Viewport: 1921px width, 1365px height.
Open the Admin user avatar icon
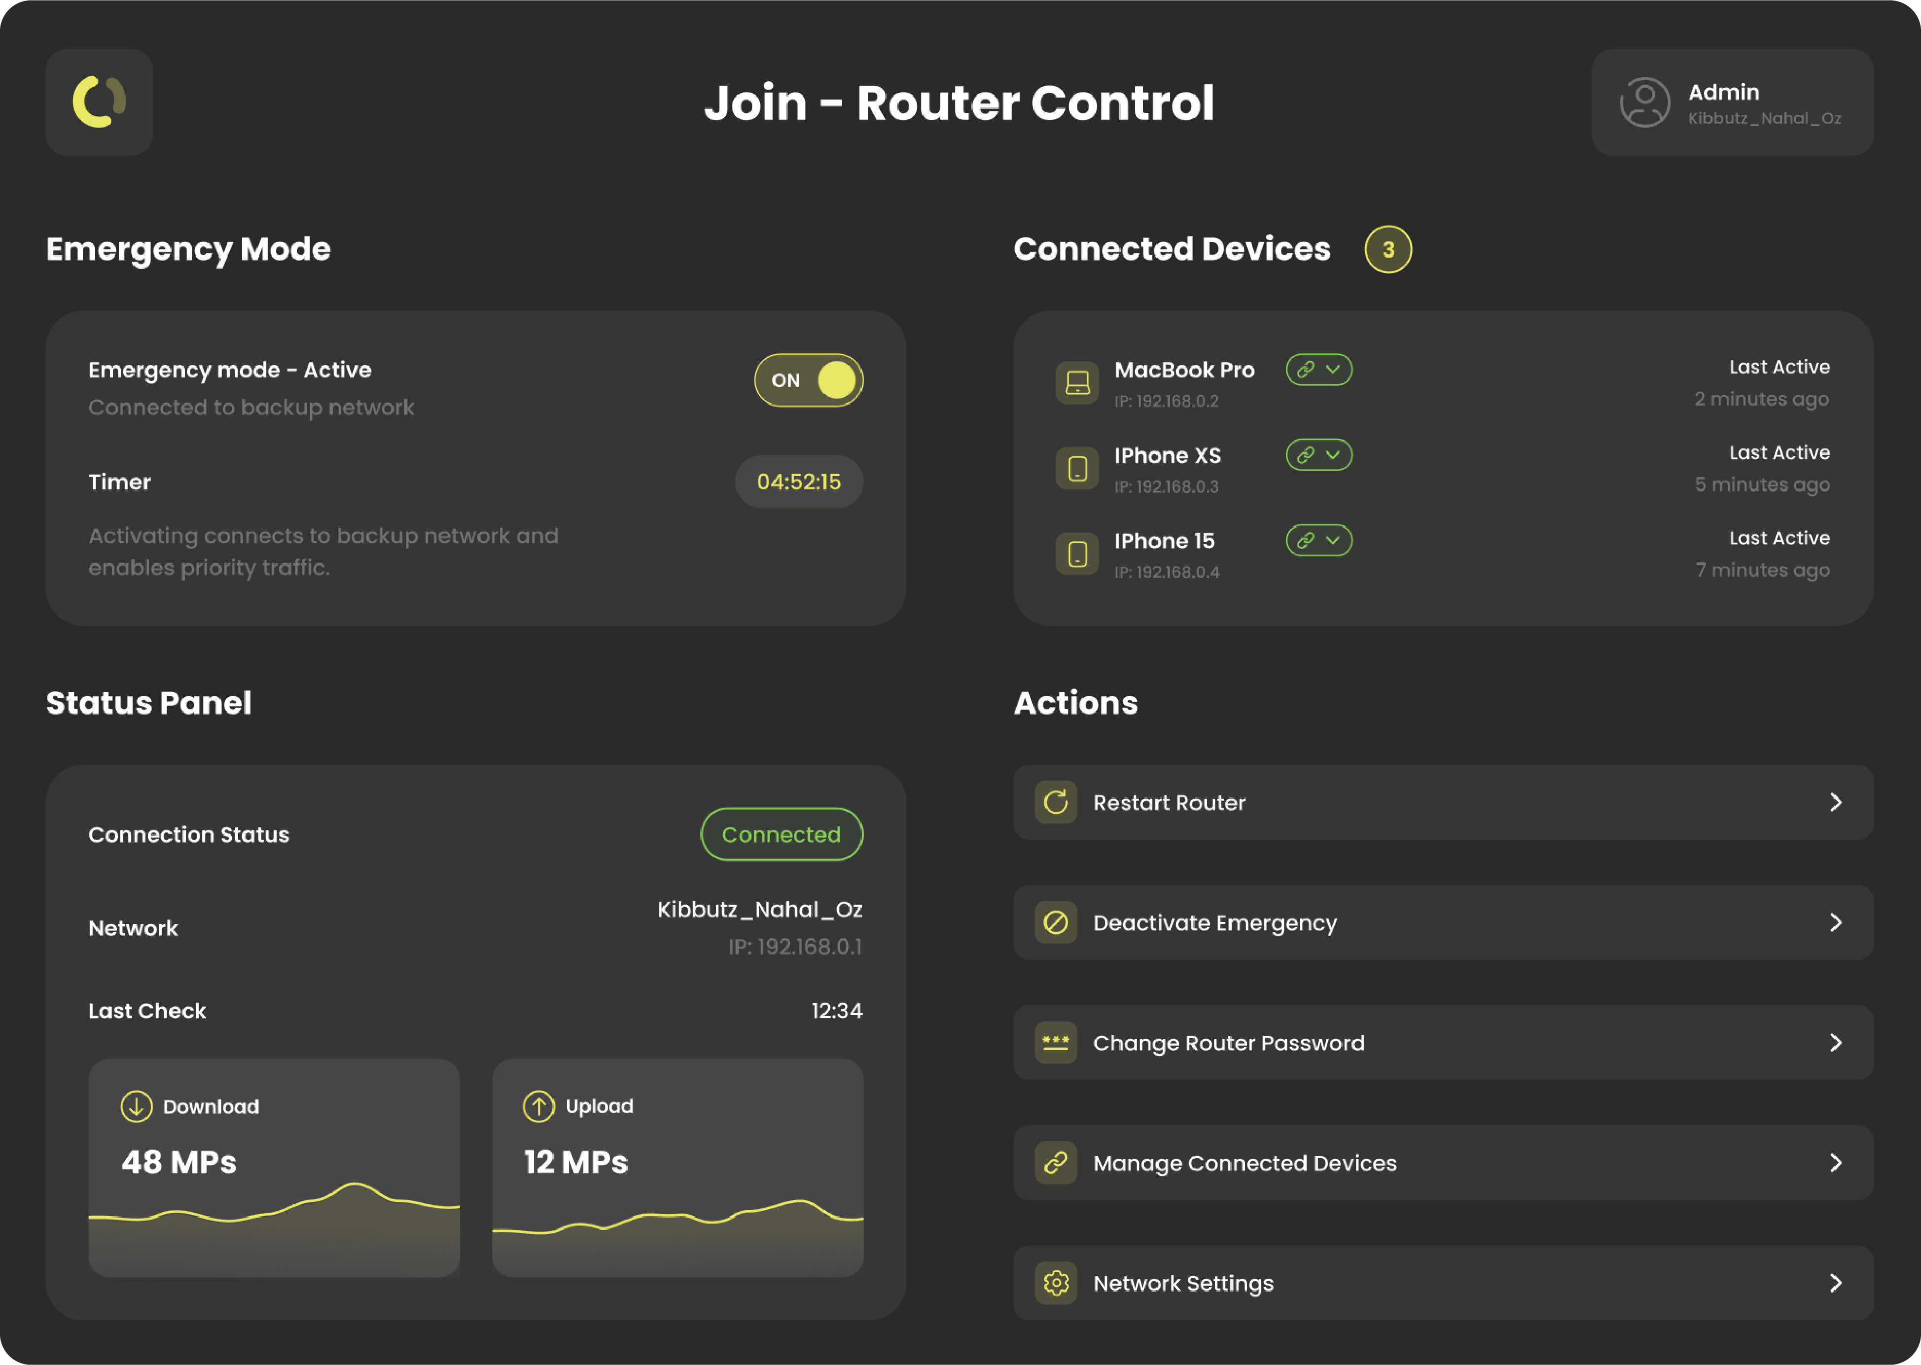(x=1644, y=102)
